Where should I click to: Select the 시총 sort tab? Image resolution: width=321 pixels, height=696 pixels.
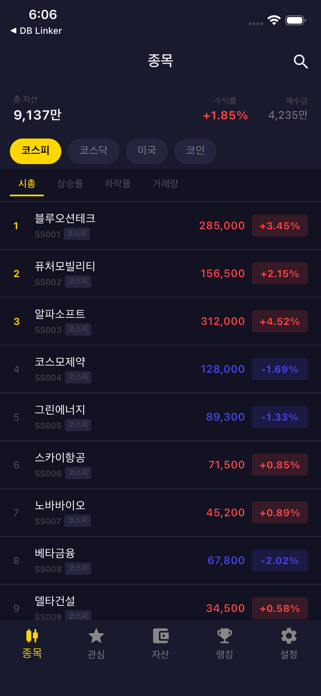(x=27, y=184)
